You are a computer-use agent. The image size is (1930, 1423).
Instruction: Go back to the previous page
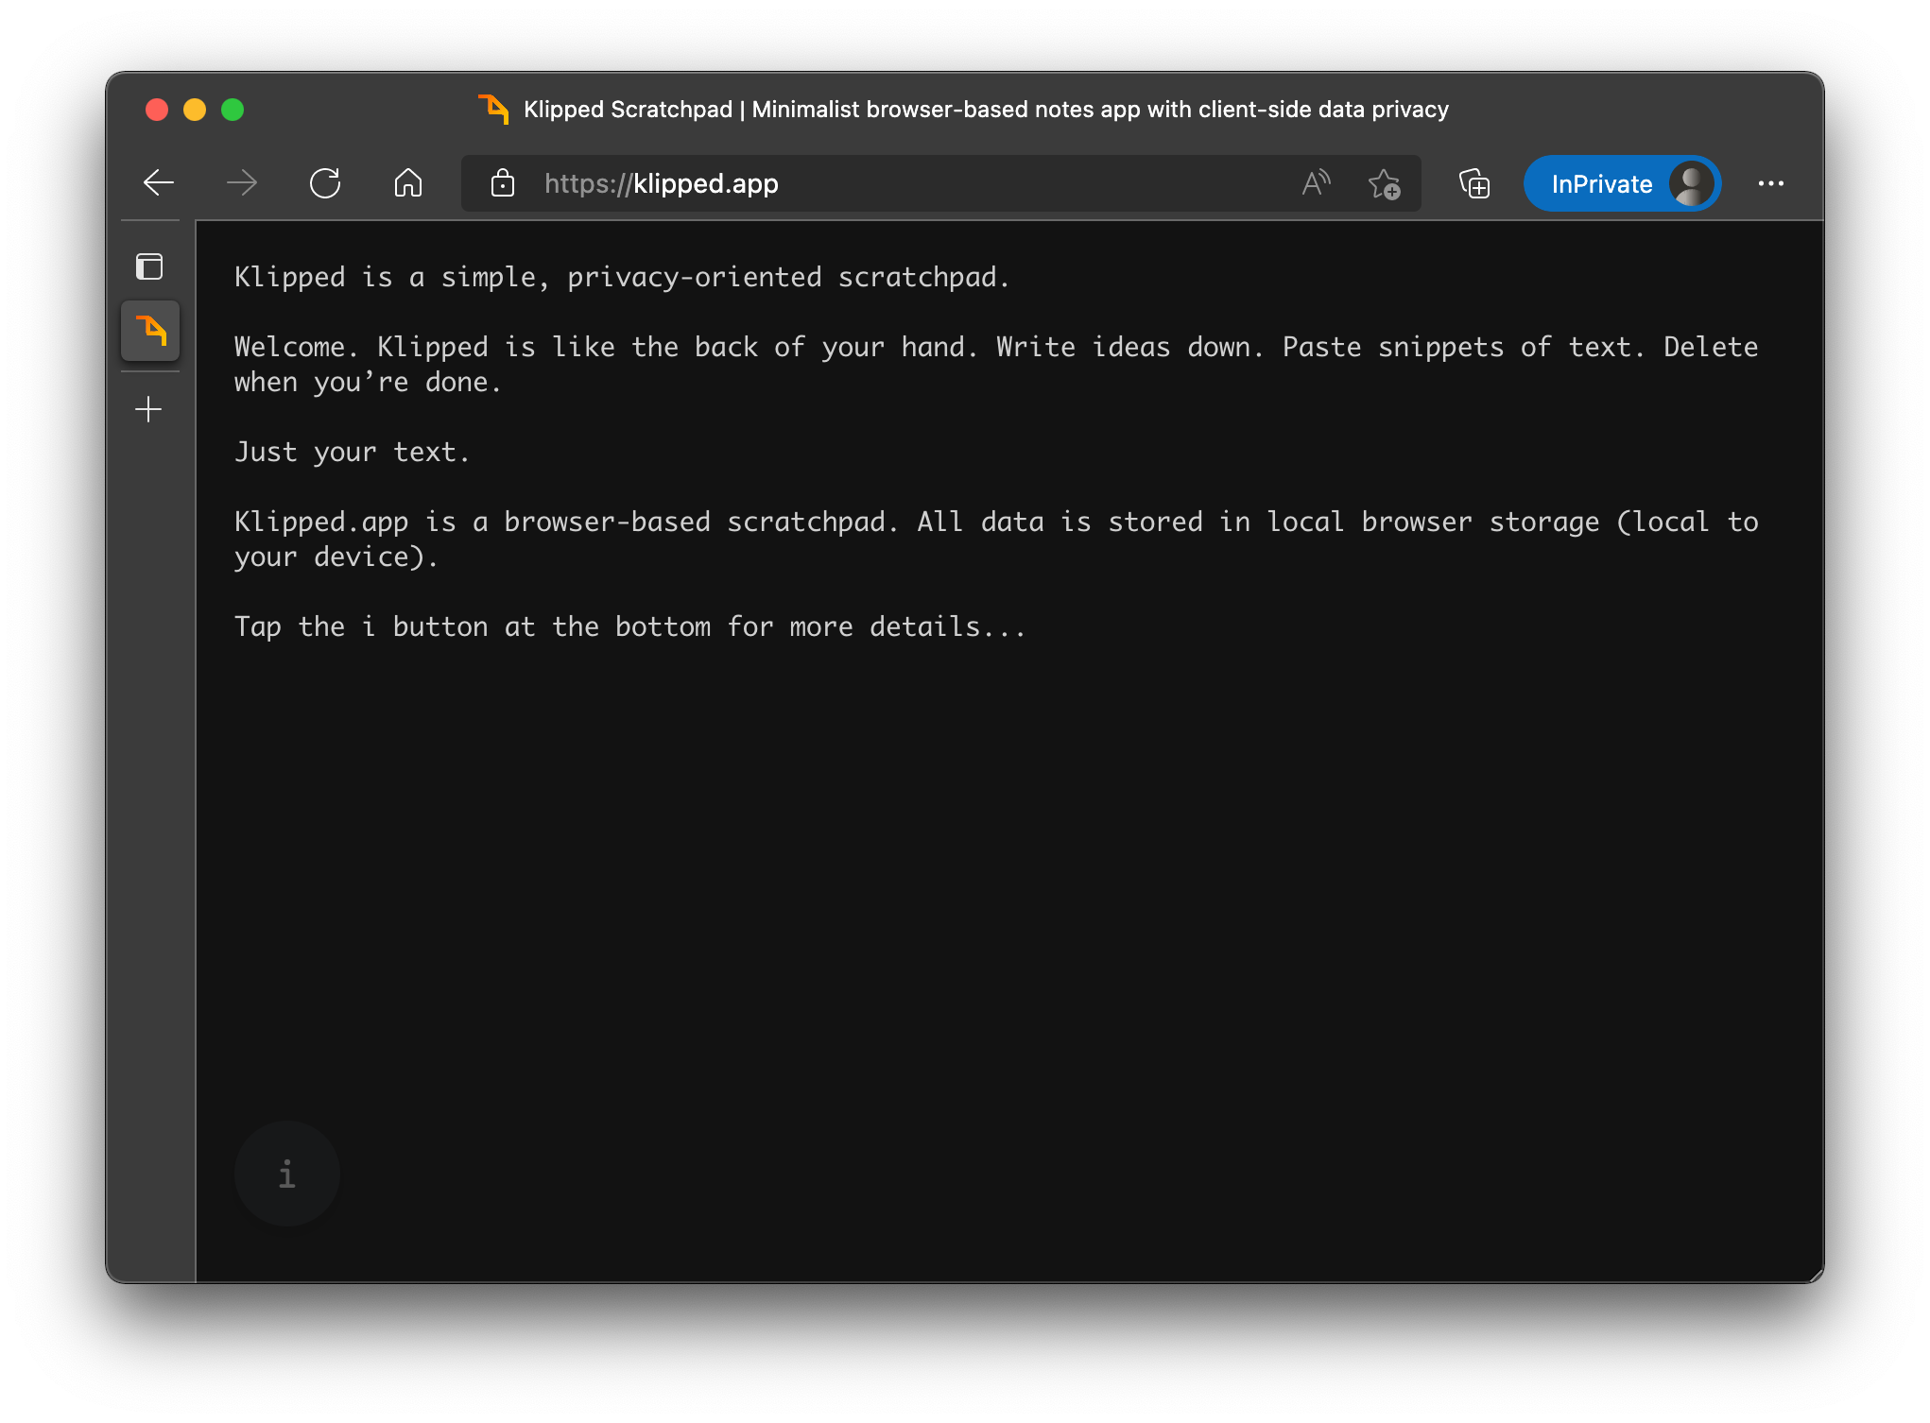coord(159,183)
